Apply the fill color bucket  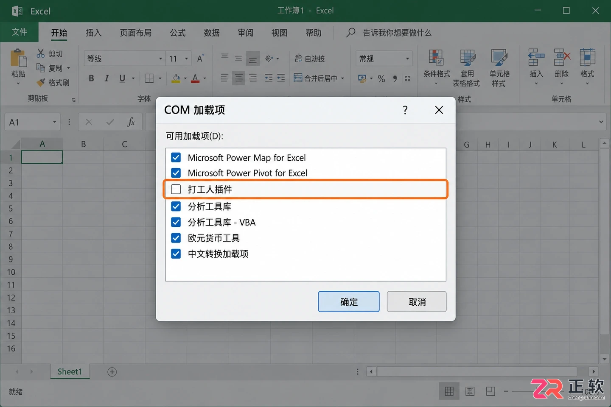(x=176, y=78)
